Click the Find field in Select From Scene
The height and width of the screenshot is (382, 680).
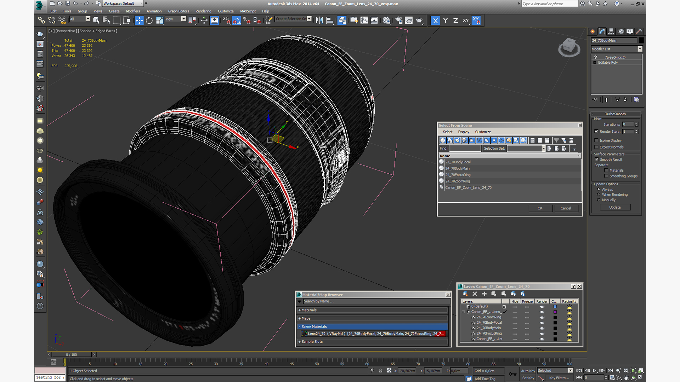pos(465,149)
